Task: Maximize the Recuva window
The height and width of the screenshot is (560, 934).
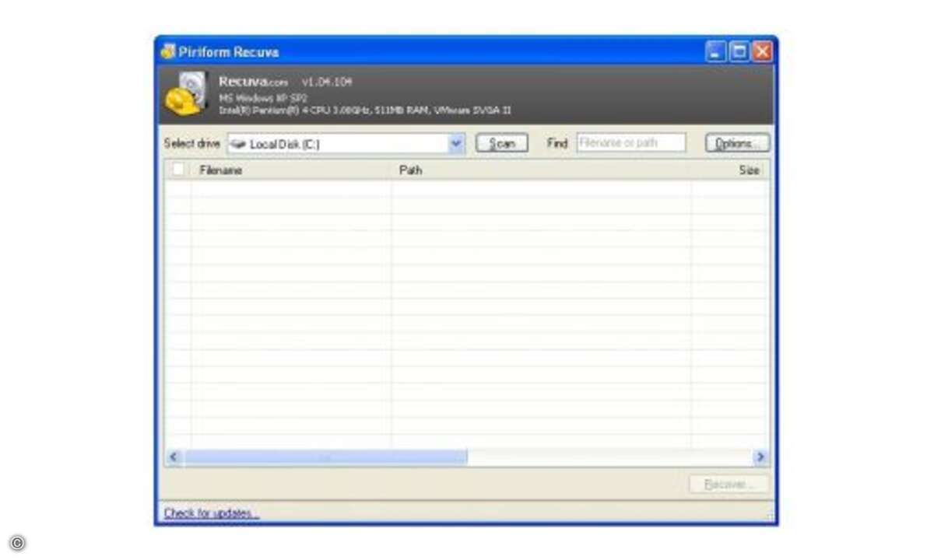Action: 739,51
